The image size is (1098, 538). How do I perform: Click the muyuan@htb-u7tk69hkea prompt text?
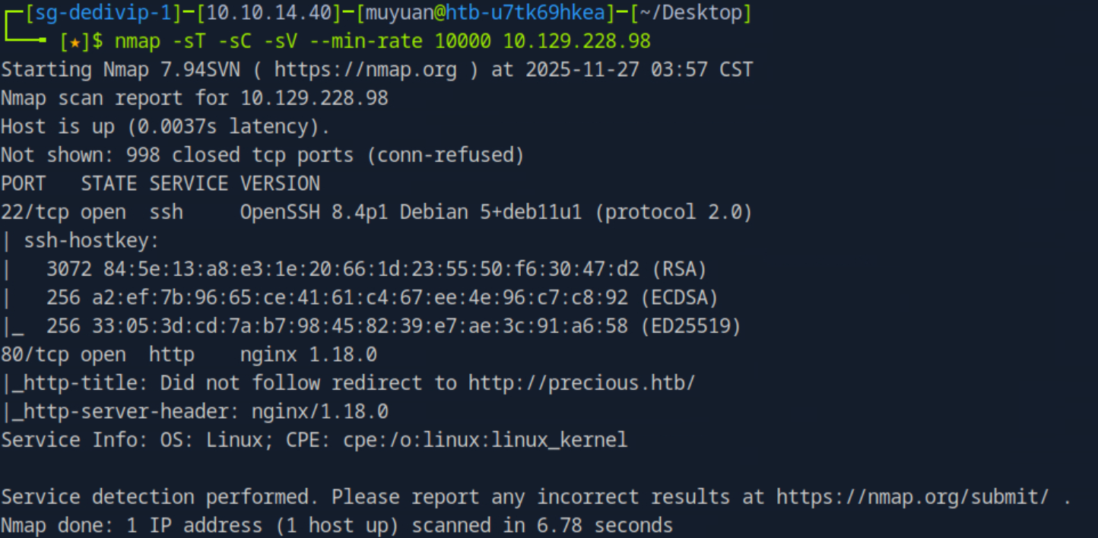[485, 13]
